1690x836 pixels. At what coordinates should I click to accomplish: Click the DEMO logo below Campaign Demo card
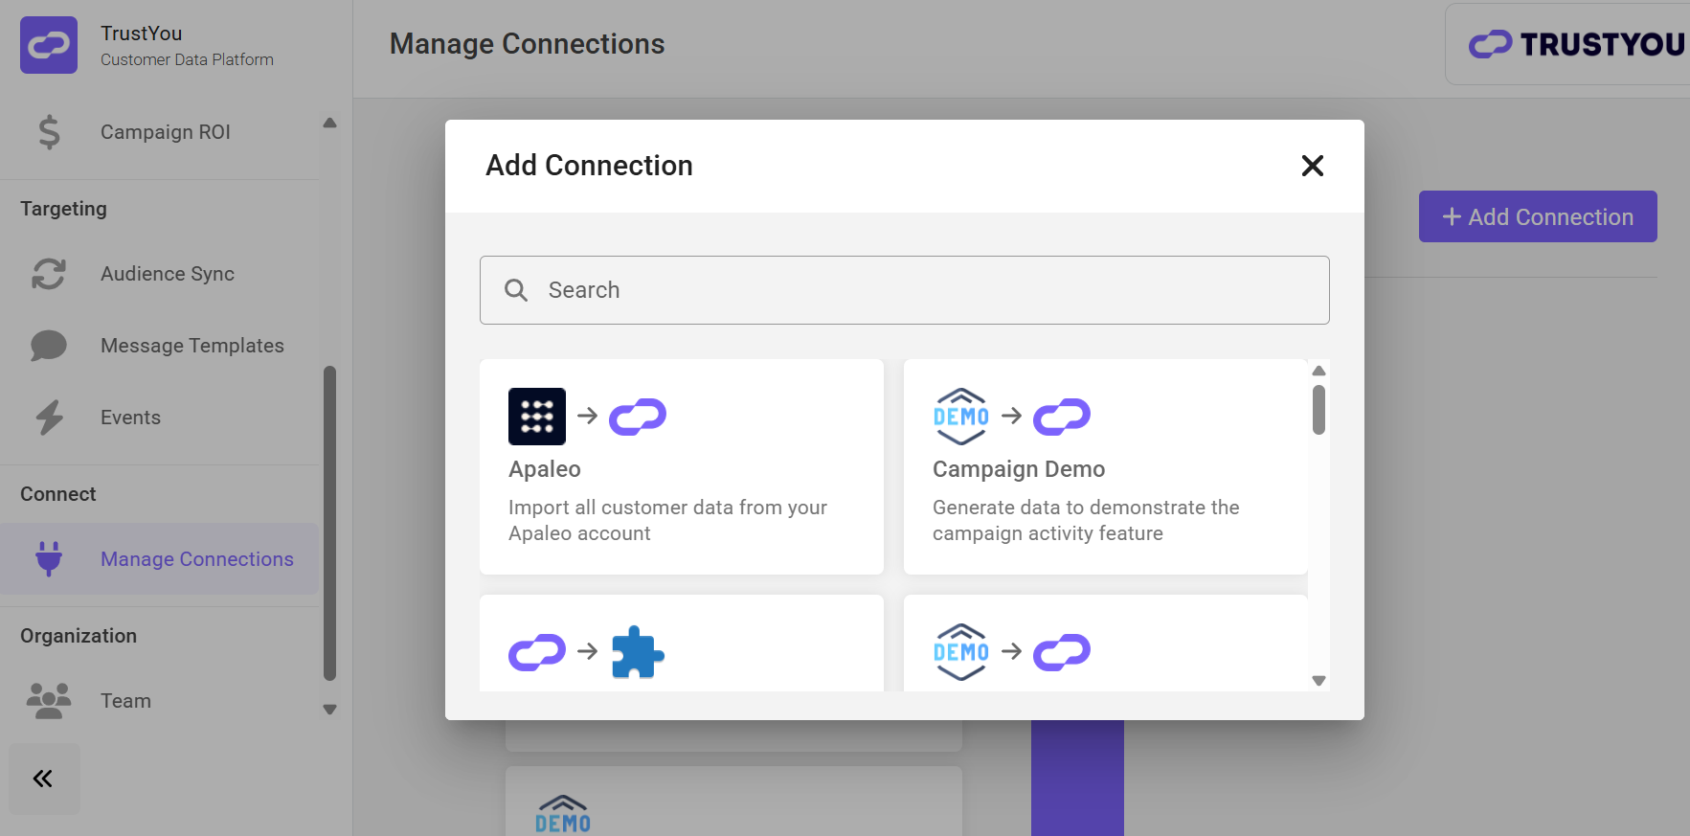tap(961, 652)
